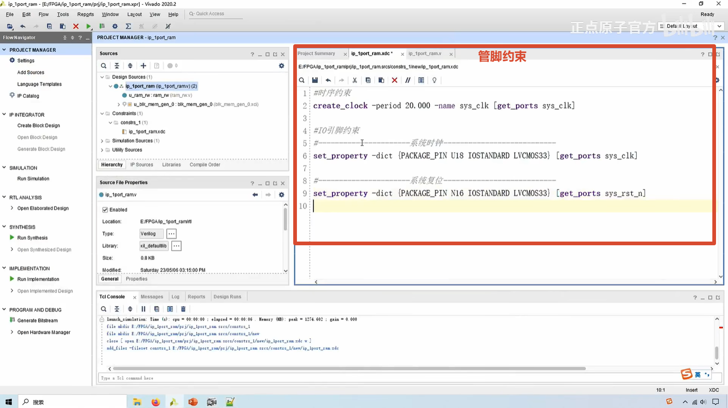The image size is (728, 408).
Task: Click Run Implementation in Flow Navigator
Action: [38, 279]
